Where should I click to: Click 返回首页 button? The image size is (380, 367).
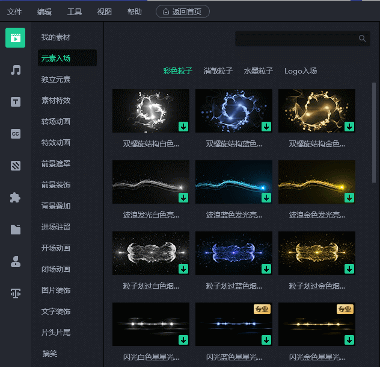click(183, 11)
